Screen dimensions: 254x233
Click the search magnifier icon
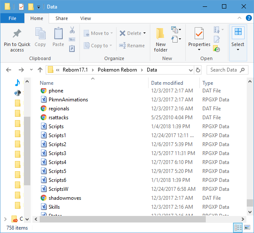pyautogui.click(x=242, y=70)
